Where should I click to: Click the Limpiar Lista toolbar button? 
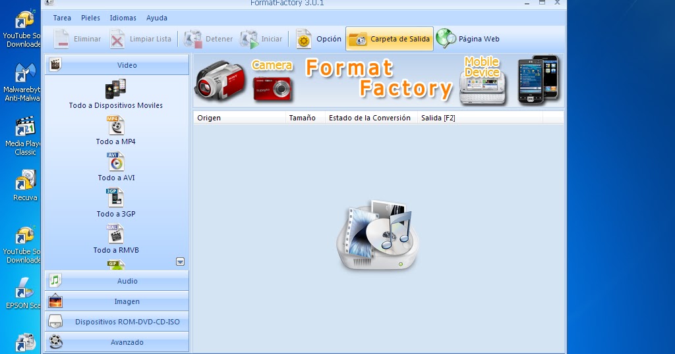[140, 39]
